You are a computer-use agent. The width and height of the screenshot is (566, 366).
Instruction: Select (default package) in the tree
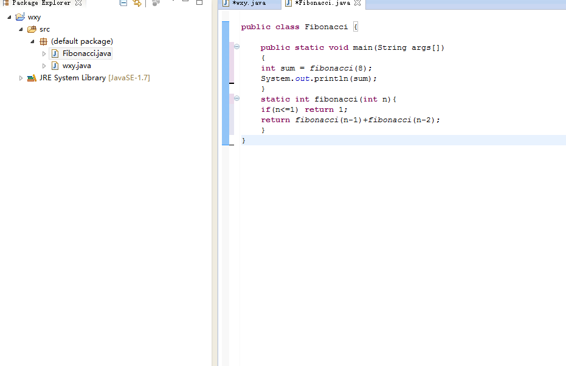click(82, 41)
